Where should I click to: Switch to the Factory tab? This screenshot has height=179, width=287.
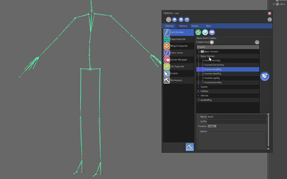click(x=183, y=26)
